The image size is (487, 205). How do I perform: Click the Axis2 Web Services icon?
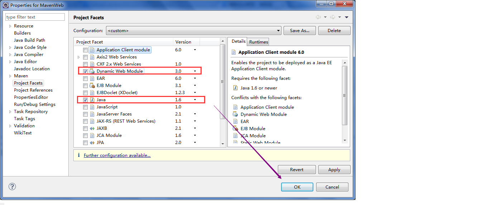92,57
